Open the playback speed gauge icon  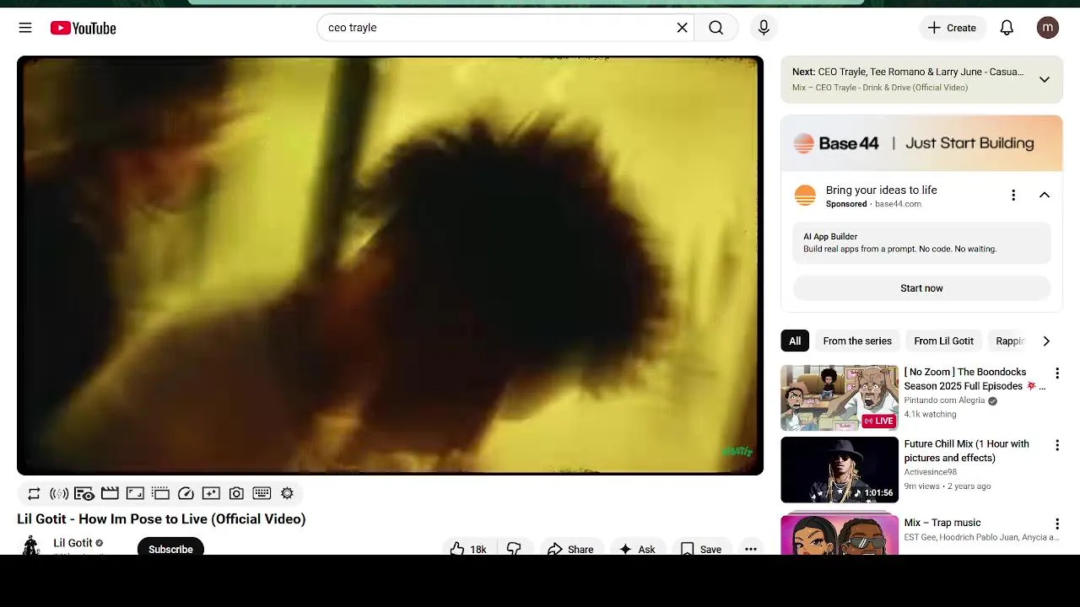click(186, 493)
